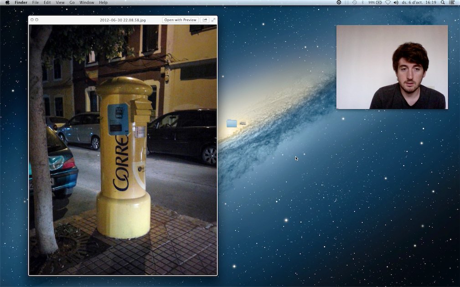Screen dimensions: 460x287
Task: Click the Share button in Quick Look
Action: (x=205, y=20)
